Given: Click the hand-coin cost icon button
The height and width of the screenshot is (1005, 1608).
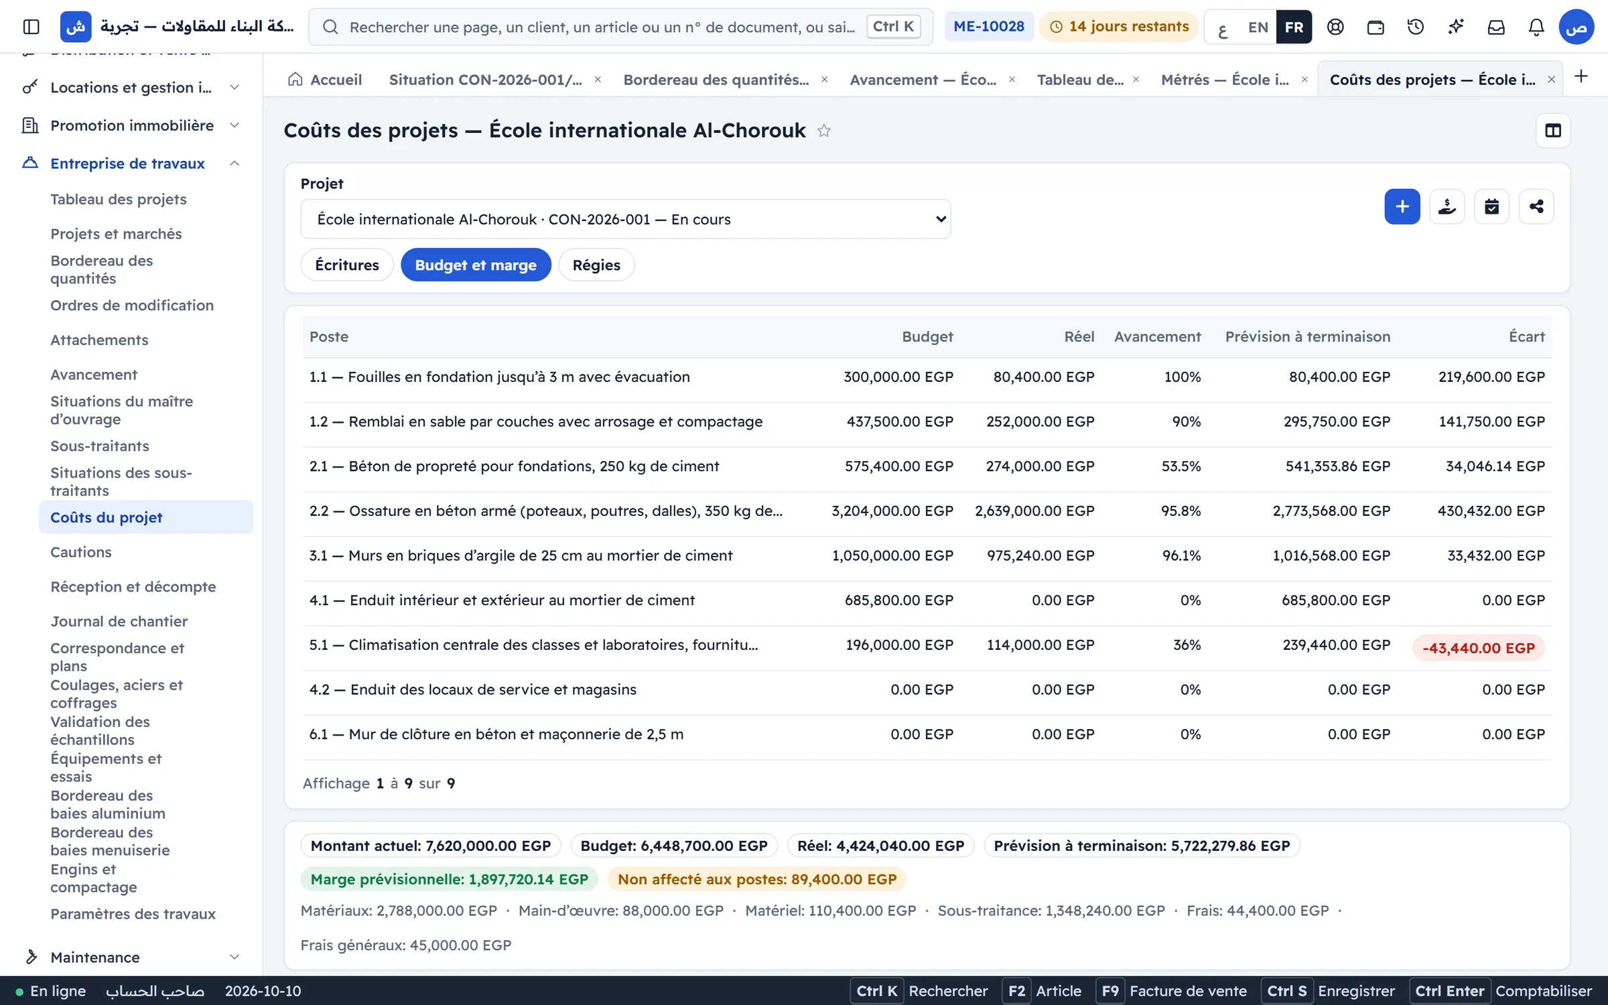Looking at the screenshot, I should coord(1447,206).
